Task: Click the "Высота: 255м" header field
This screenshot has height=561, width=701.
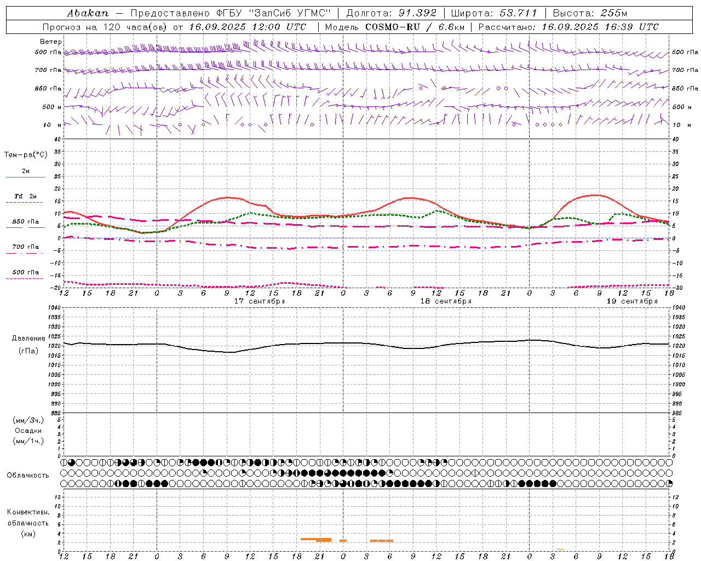Action: pos(590,13)
